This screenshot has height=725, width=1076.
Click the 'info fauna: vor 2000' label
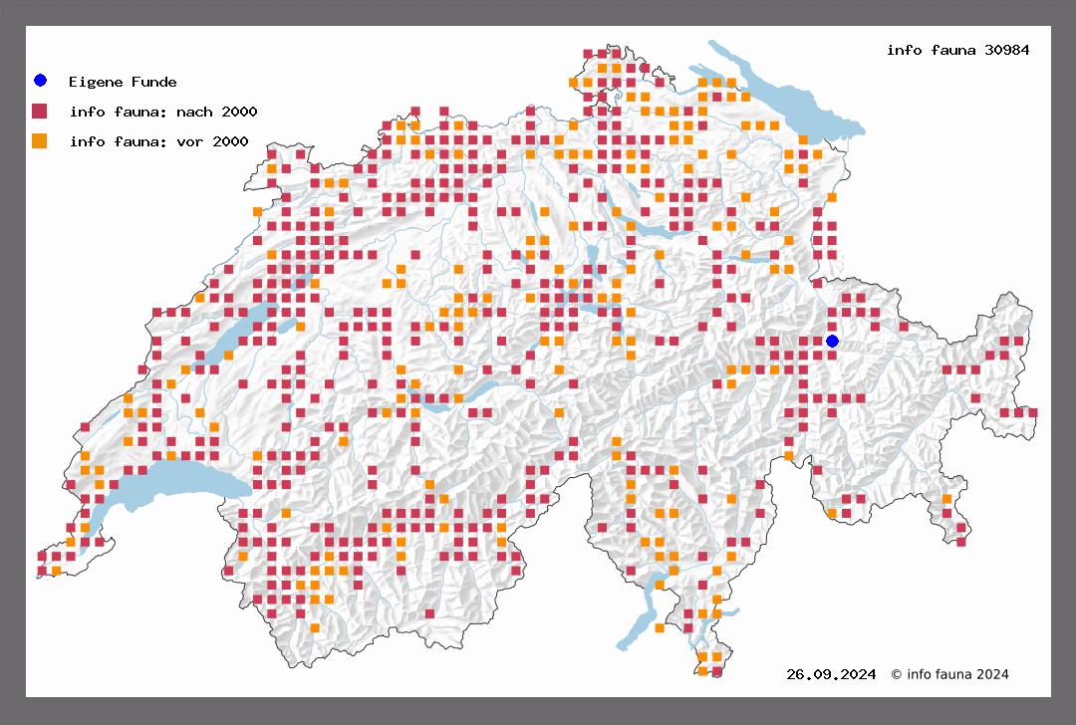[x=158, y=142]
